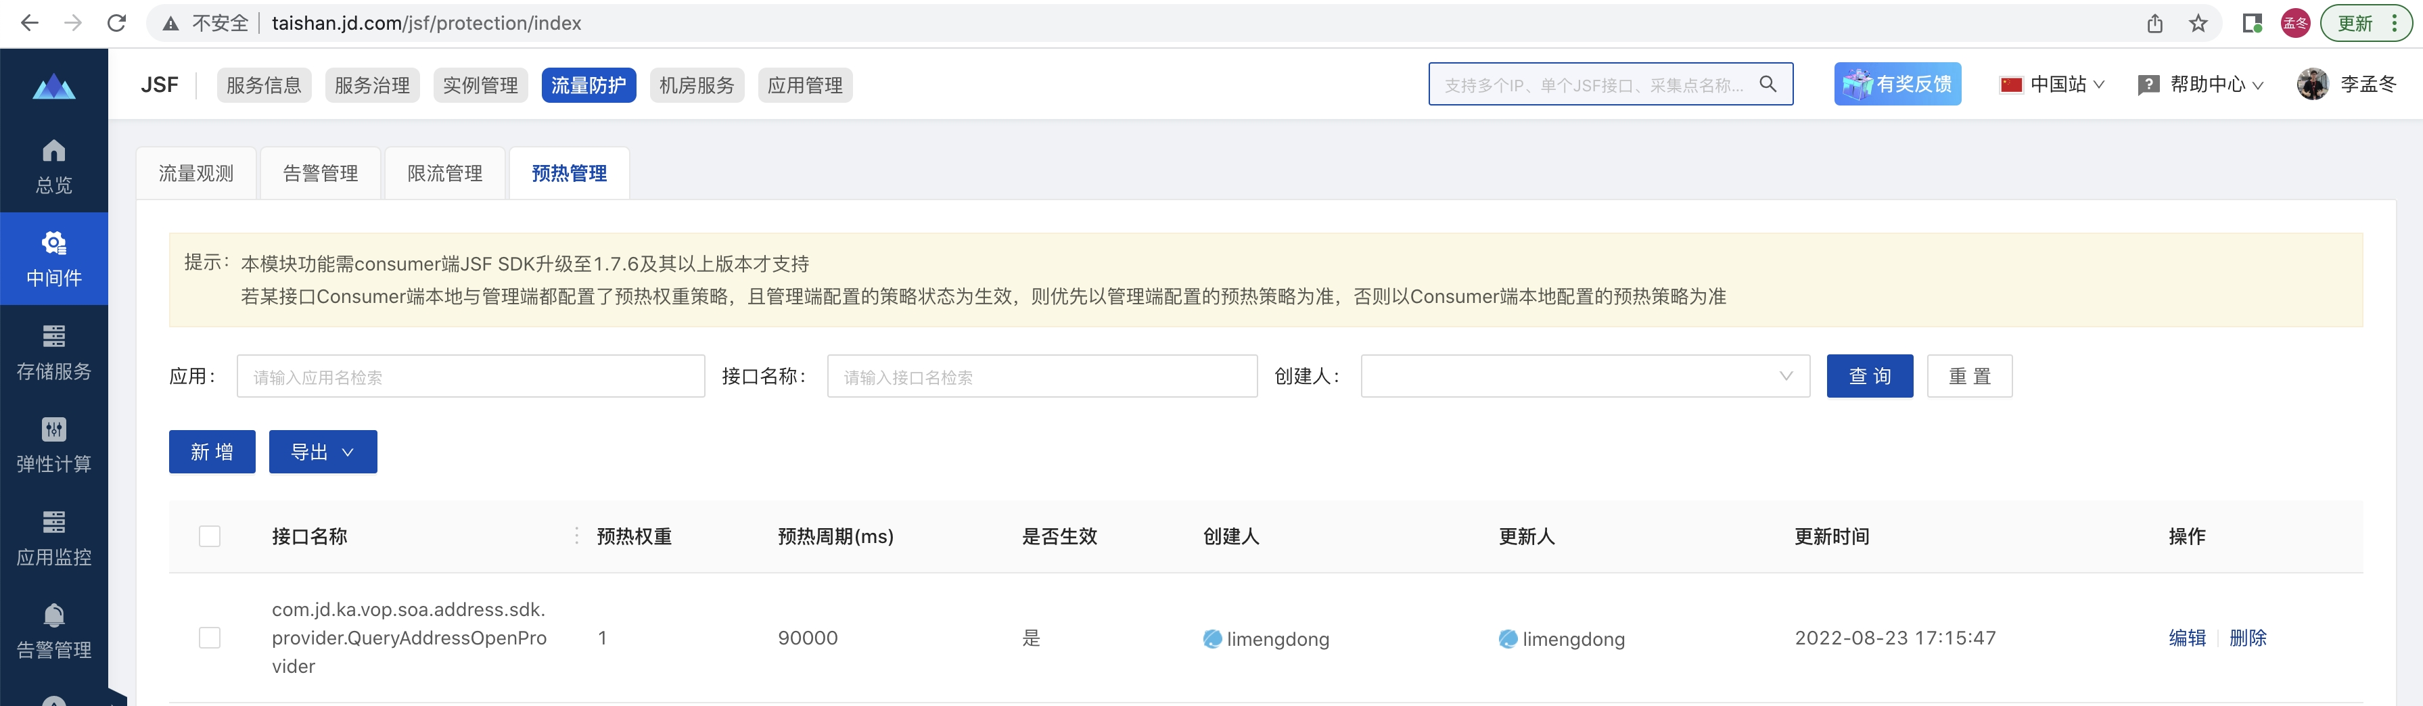Open 总览 home icon in sidebar
The height and width of the screenshot is (706, 2423).
tap(53, 166)
